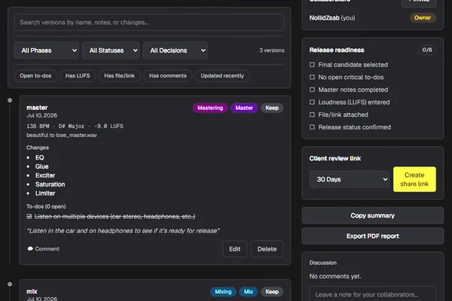Click the mix version timeline dot
Image resolution: width=452 pixels, height=301 pixels.
tap(10, 284)
